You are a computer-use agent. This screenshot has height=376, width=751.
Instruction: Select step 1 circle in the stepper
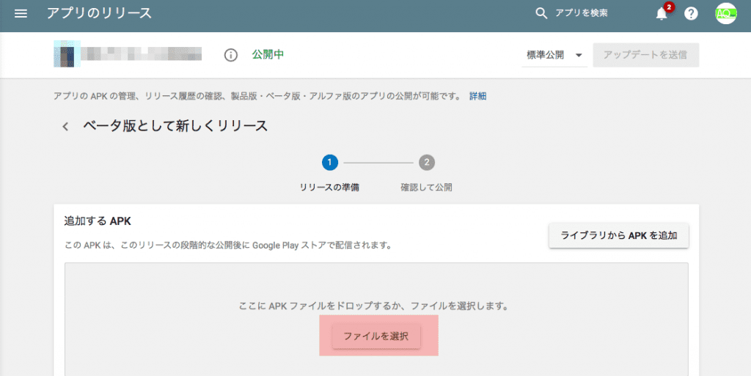(330, 162)
